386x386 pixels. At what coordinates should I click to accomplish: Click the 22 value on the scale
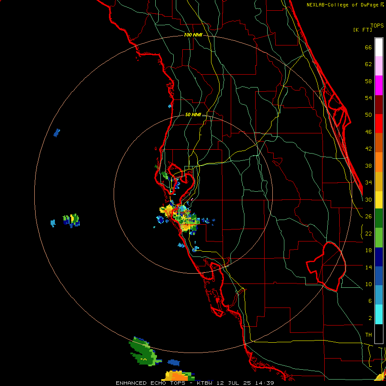coord(368,234)
